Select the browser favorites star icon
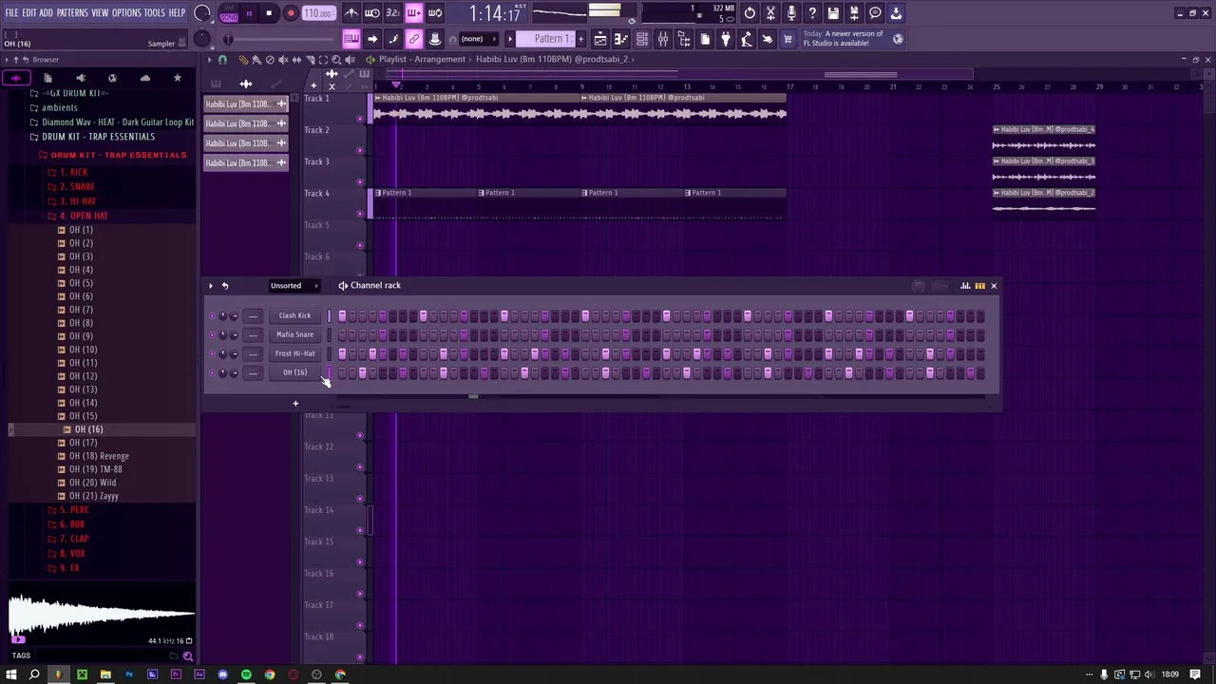The image size is (1216, 684). coord(177,78)
